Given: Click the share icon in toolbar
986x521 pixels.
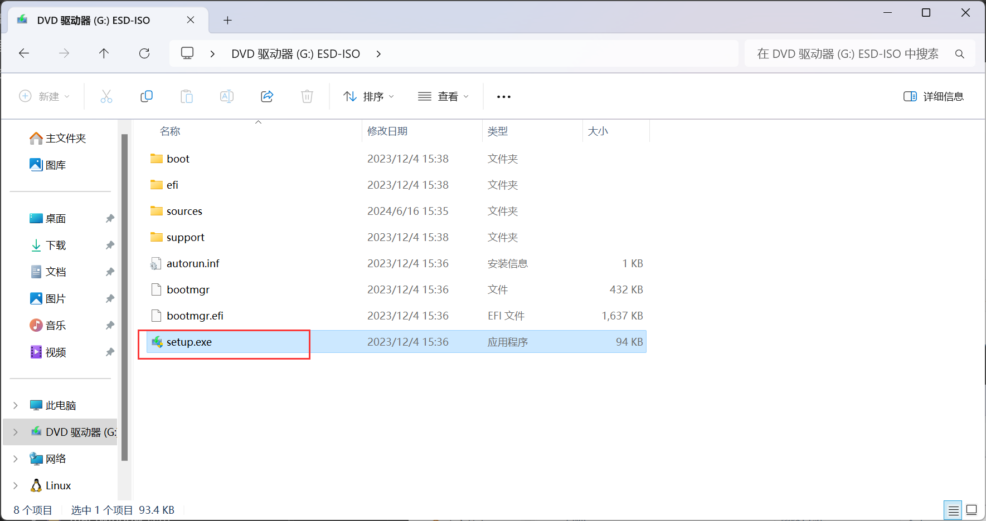Looking at the screenshot, I should (267, 96).
